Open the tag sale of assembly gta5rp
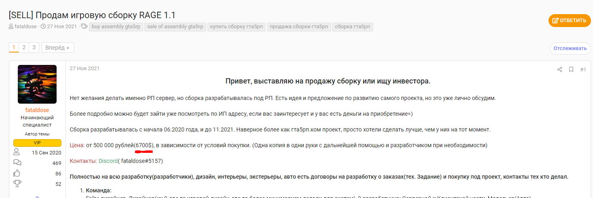 point(175,27)
